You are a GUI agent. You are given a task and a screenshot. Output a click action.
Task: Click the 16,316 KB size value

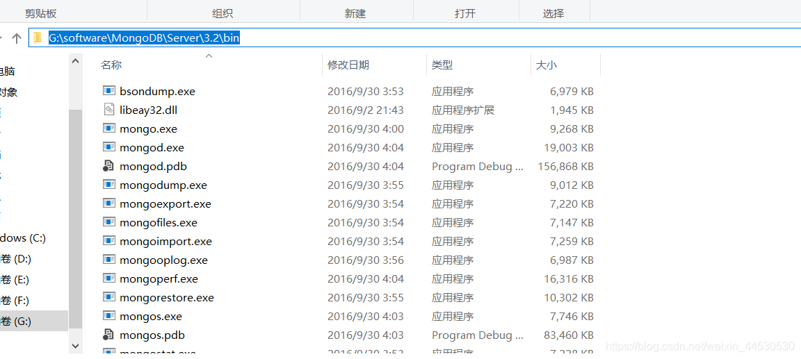(569, 279)
